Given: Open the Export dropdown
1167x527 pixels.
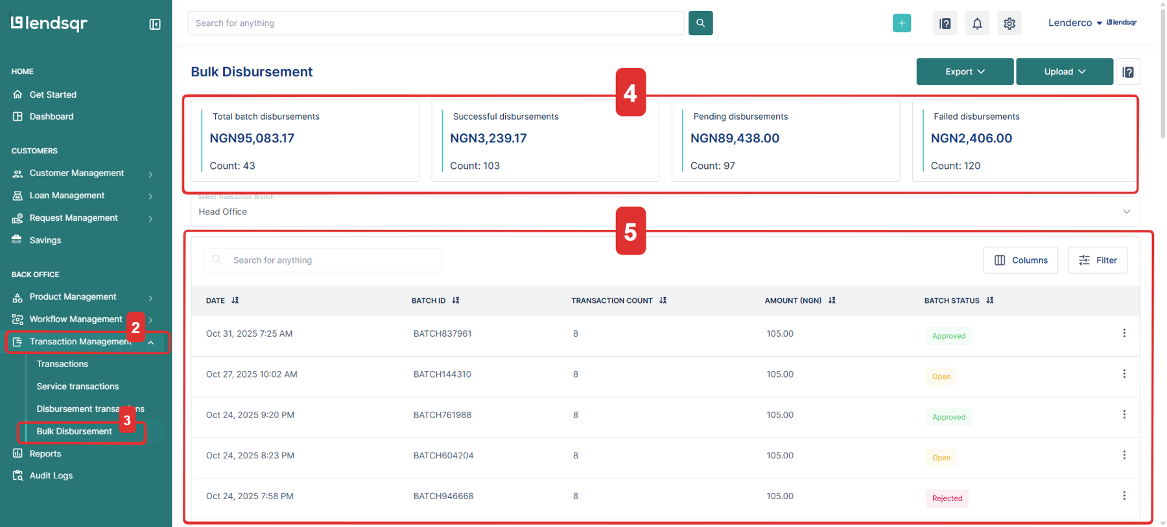Looking at the screenshot, I should click(x=964, y=72).
